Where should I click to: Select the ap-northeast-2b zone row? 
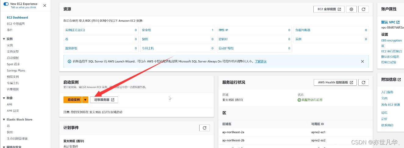(x=295, y=140)
